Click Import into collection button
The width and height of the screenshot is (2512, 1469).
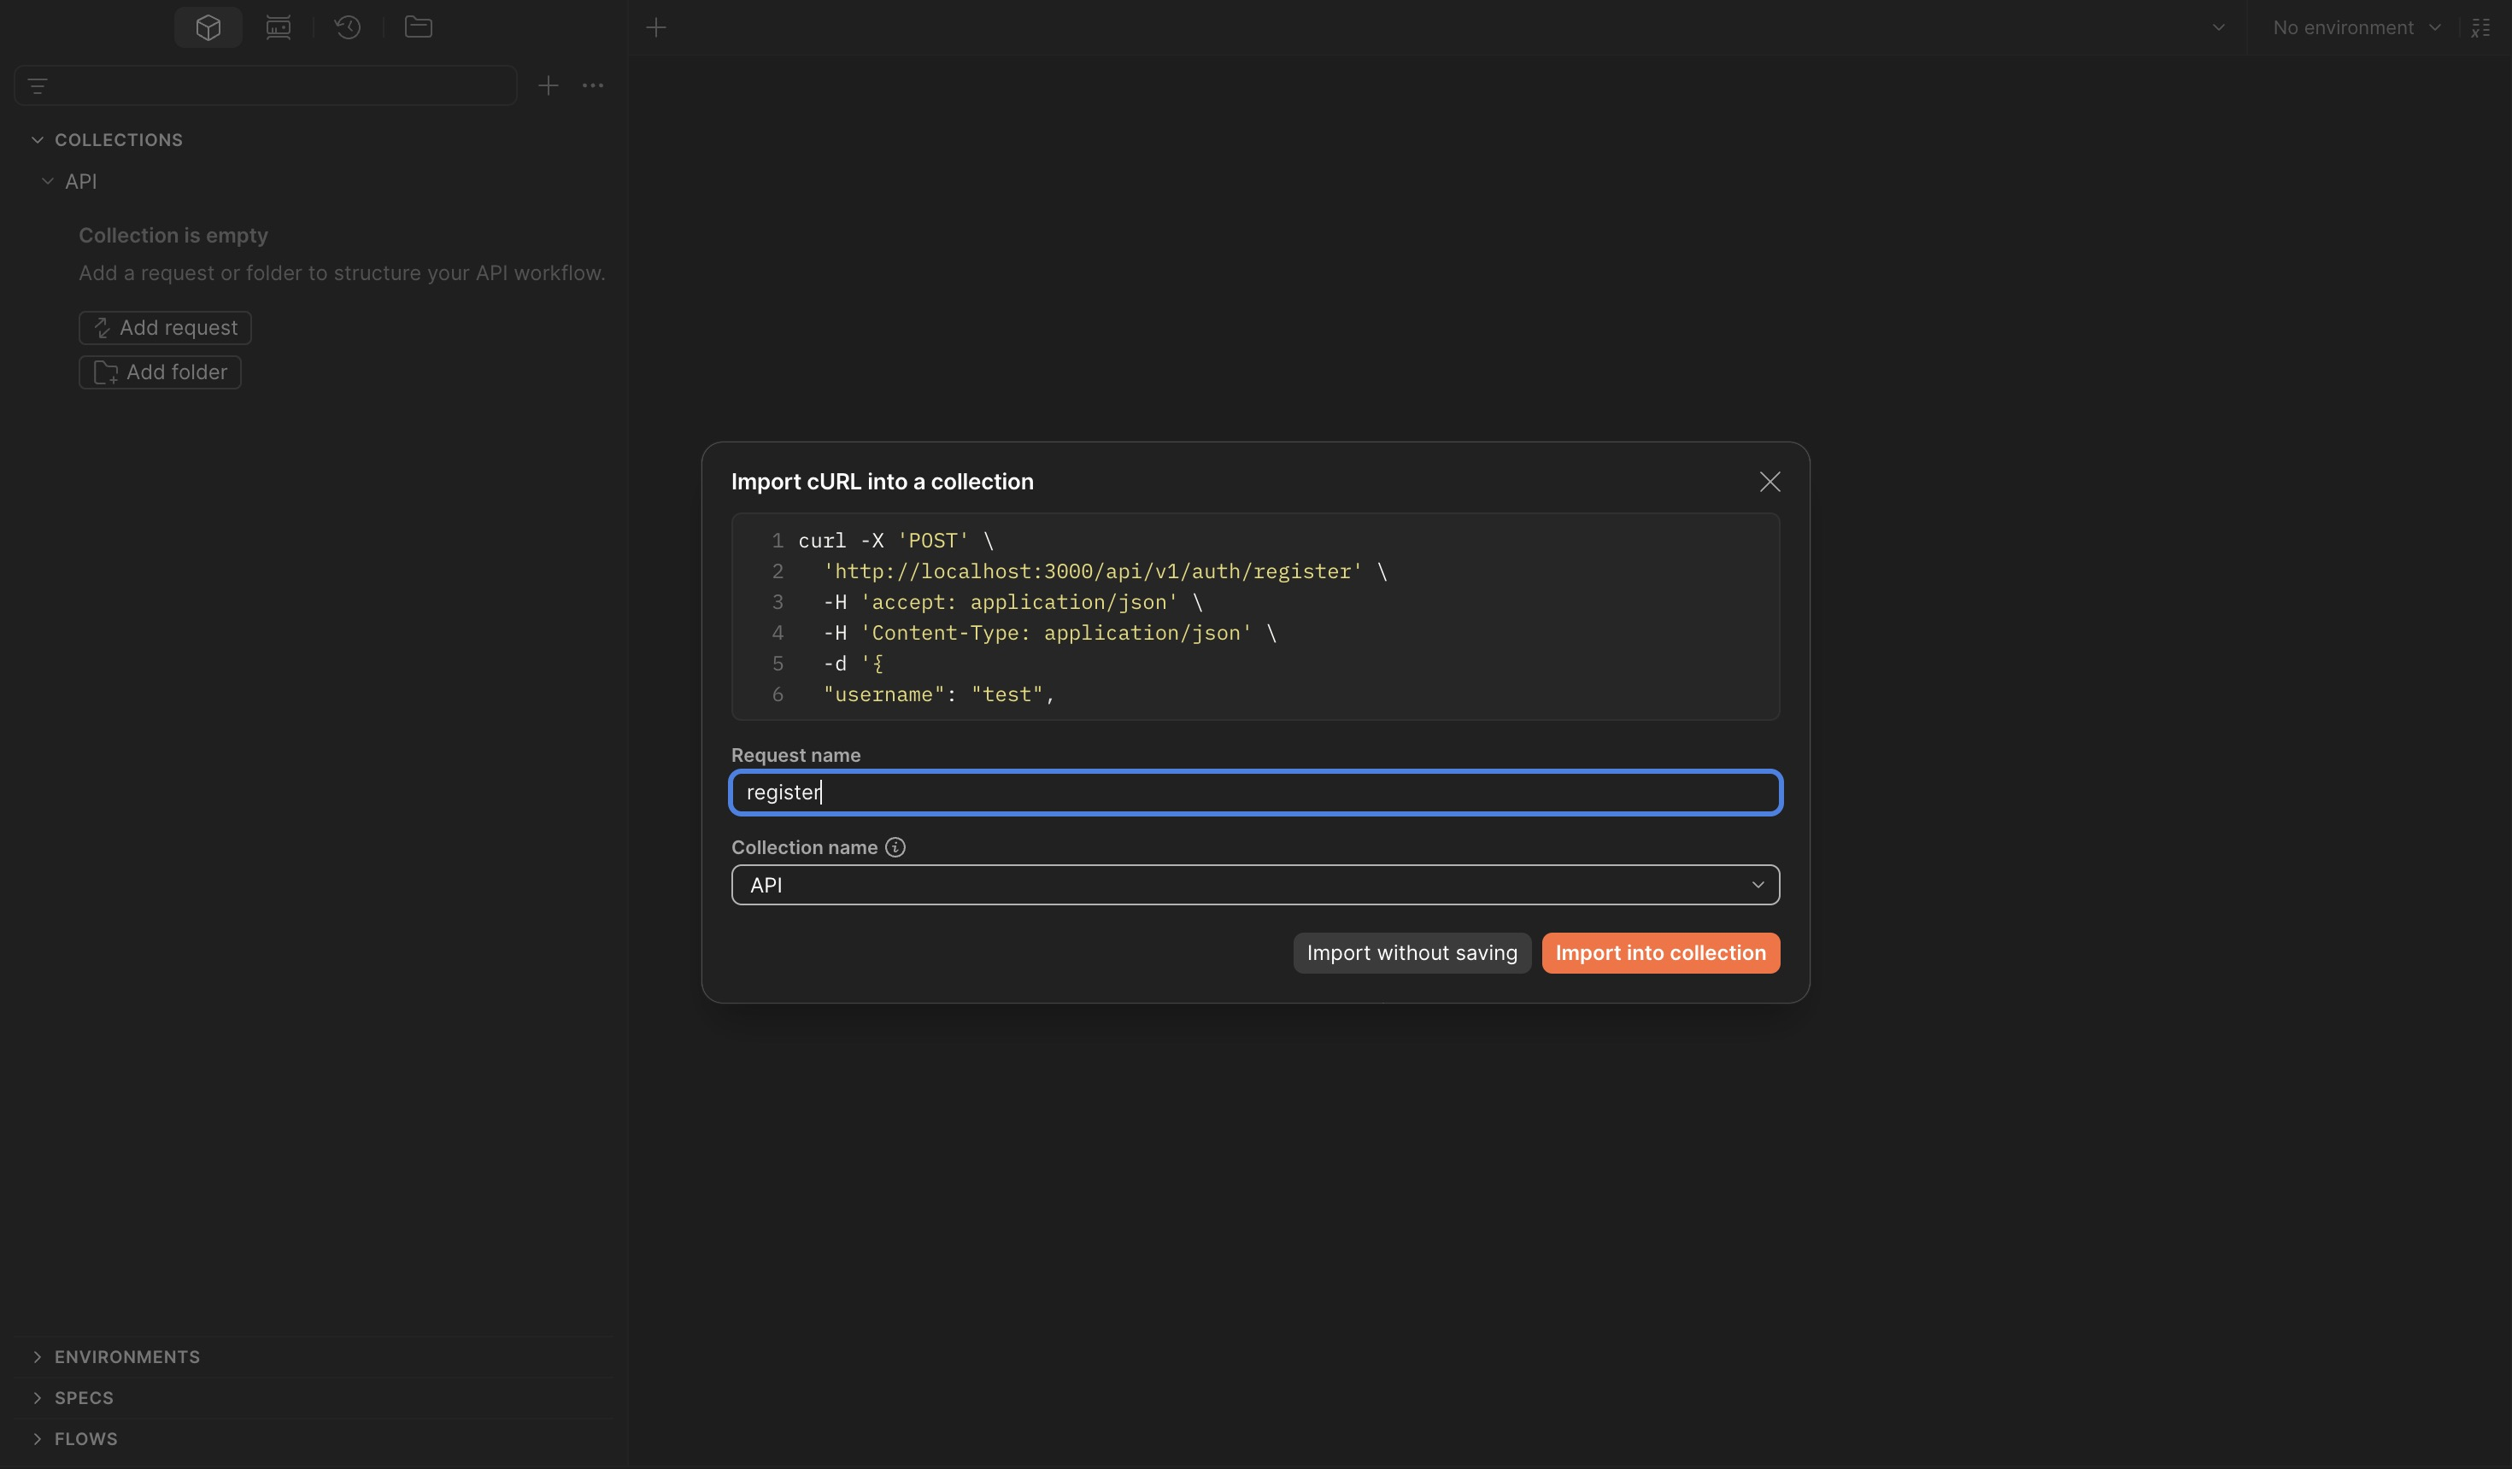pyautogui.click(x=1659, y=953)
